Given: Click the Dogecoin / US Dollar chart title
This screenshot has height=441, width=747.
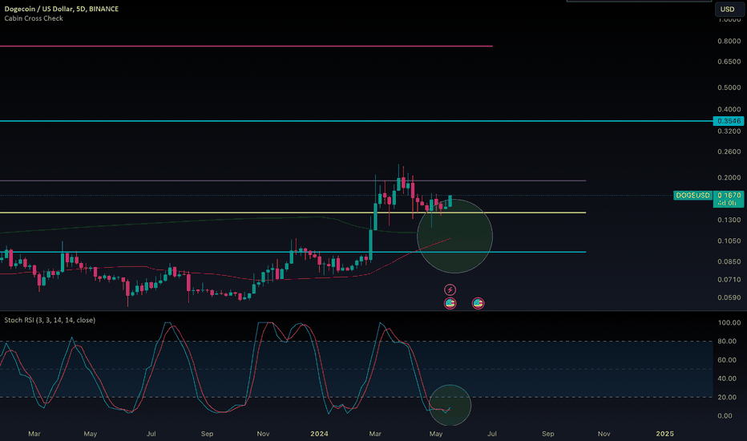Looking at the screenshot, I should [x=62, y=9].
